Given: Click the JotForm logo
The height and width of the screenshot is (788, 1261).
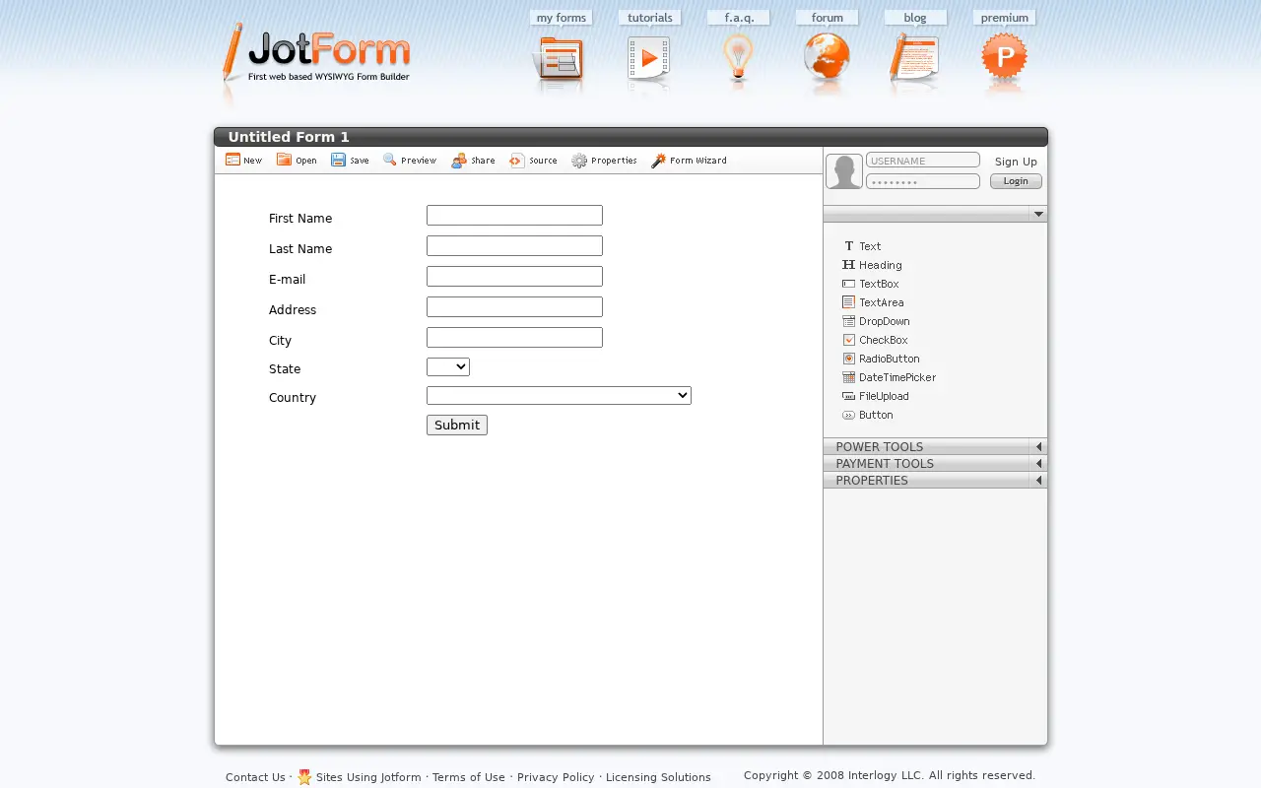Looking at the screenshot, I should pyautogui.click(x=316, y=55).
